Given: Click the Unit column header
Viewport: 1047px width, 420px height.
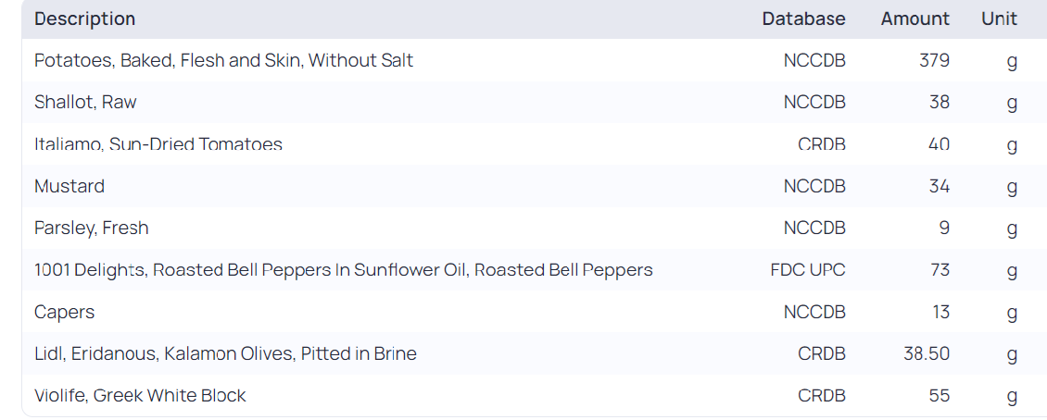Looking at the screenshot, I should coord(999,19).
